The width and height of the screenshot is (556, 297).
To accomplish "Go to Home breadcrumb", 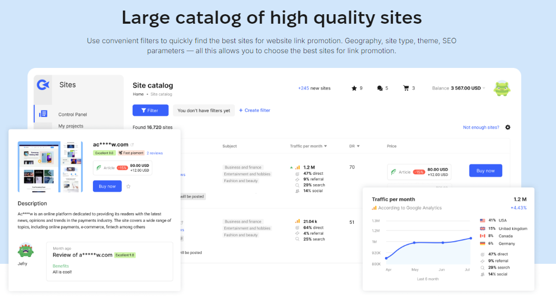I will (138, 94).
